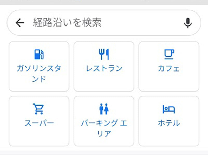Select the パーキング エリア category
Viewport: 208px width, 156px height.
[104, 121]
